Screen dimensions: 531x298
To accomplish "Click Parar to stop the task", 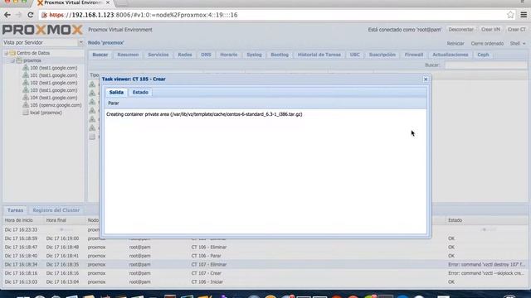I will 114,103.
